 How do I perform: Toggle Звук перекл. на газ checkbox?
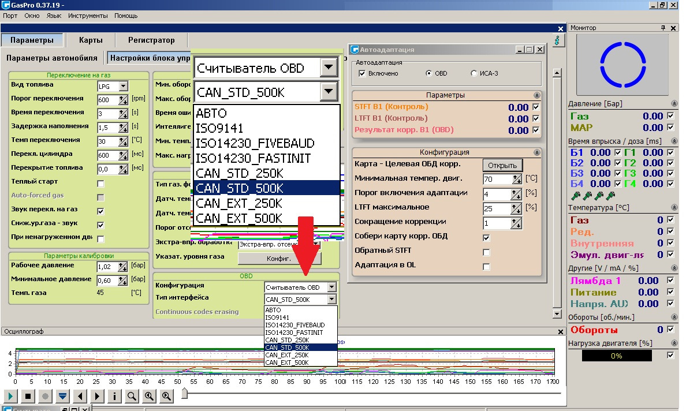[100, 211]
